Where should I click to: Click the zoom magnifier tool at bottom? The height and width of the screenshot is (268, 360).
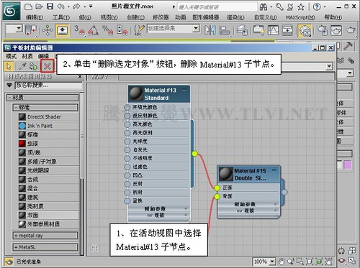[x=291, y=262]
